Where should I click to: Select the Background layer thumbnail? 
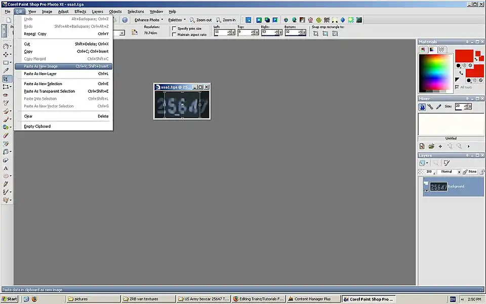pos(438,186)
